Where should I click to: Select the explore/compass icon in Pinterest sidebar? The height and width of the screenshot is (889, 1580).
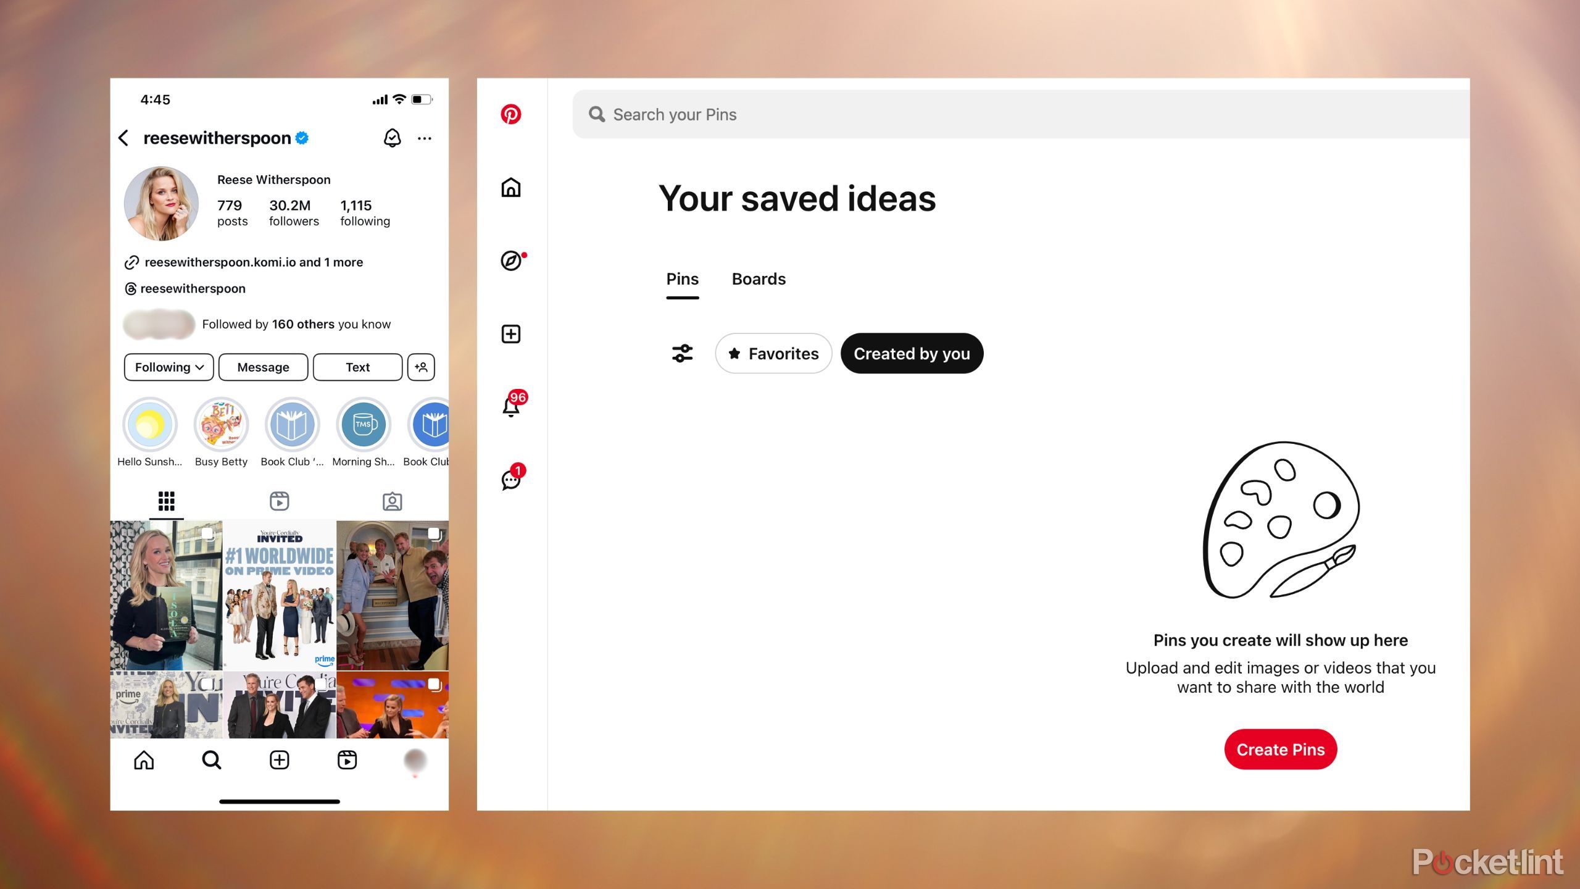[510, 261]
